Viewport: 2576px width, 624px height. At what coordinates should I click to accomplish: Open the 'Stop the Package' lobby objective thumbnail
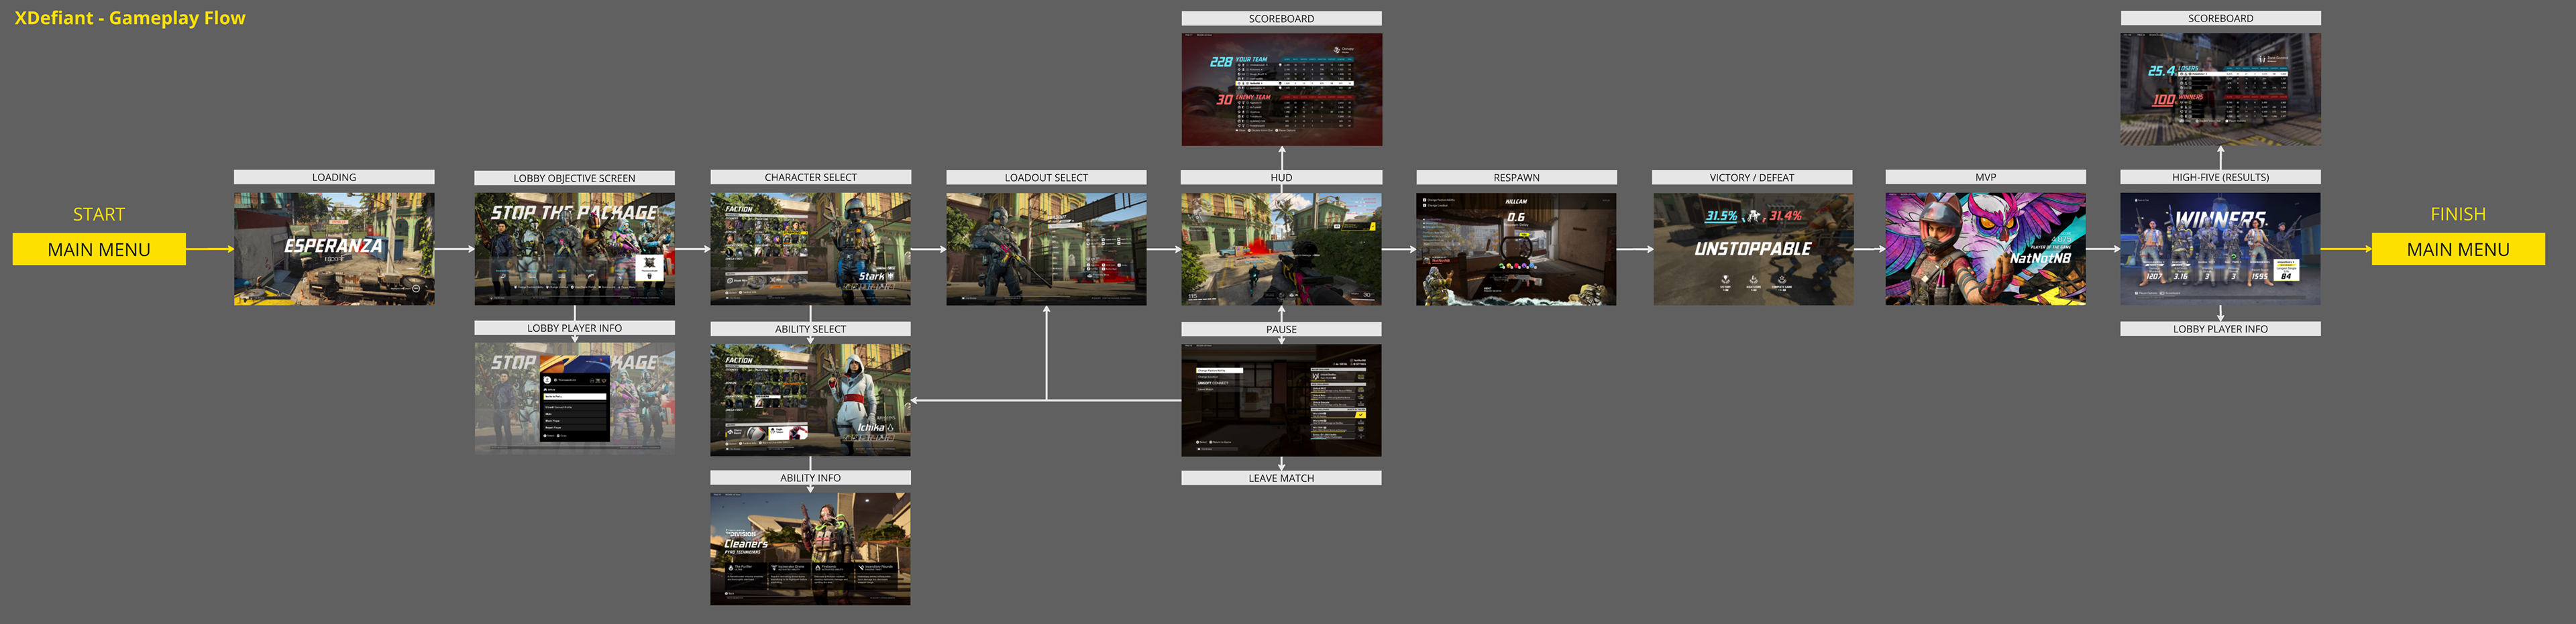tap(575, 249)
